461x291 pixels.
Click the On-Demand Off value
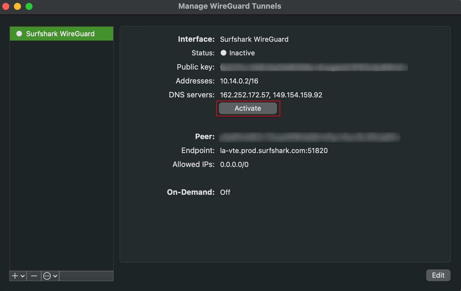click(x=225, y=192)
